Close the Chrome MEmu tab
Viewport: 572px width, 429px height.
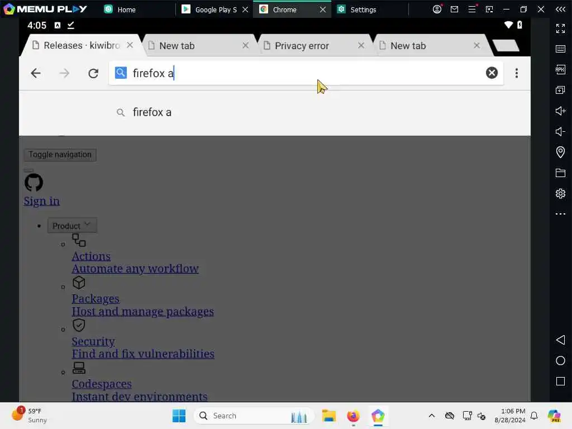323,9
